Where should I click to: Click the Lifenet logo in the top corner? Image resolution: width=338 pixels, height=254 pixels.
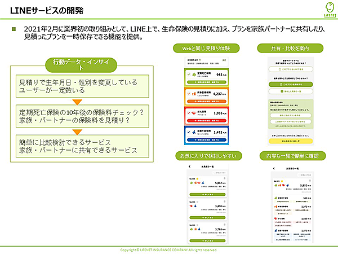coord(330,10)
